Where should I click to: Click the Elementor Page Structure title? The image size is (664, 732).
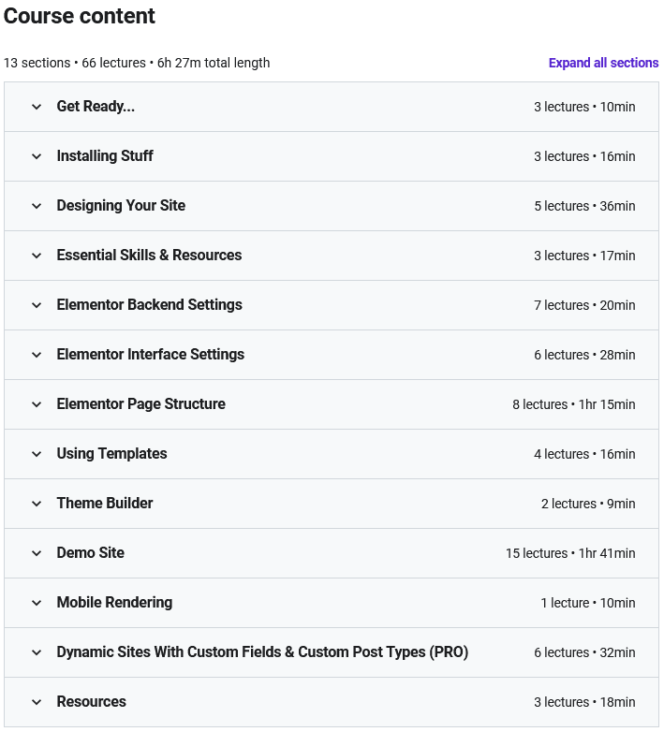pos(140,404)
